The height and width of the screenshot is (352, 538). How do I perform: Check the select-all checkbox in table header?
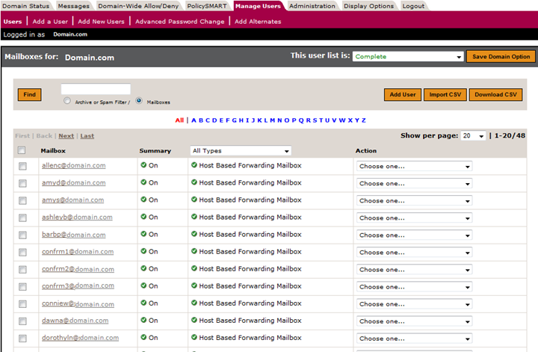coord(22,151)
